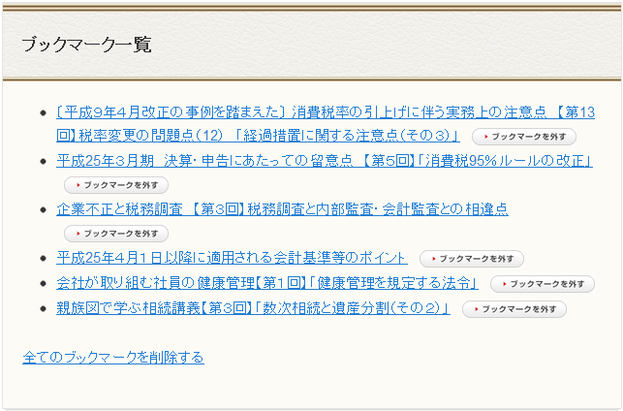Viewport: 623px width, 411px height.
Task: Open the 親族図で学ぶ相続講義 第3回 link
Action: 255,308
